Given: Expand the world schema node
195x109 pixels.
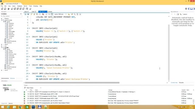Looking at the screenshot, I should 2,70.
